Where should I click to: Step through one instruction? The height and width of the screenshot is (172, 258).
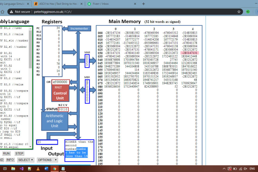tap(19, 153)
